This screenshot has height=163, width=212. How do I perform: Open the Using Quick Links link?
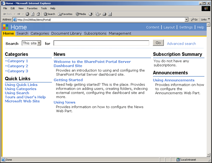21,85
